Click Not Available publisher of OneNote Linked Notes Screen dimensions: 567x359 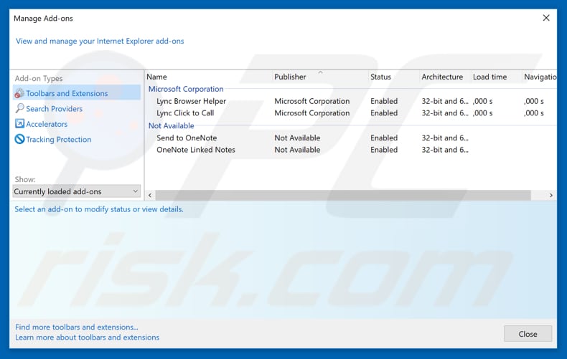click(x=297, y=150)
